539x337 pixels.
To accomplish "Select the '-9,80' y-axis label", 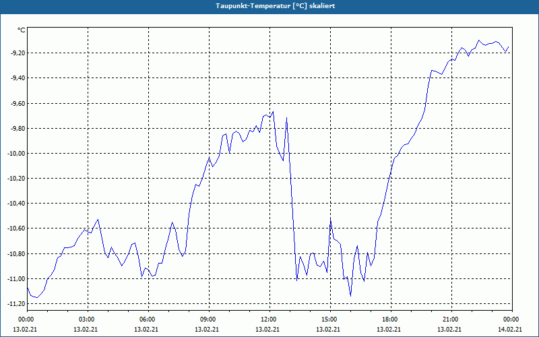I will 18,128.
